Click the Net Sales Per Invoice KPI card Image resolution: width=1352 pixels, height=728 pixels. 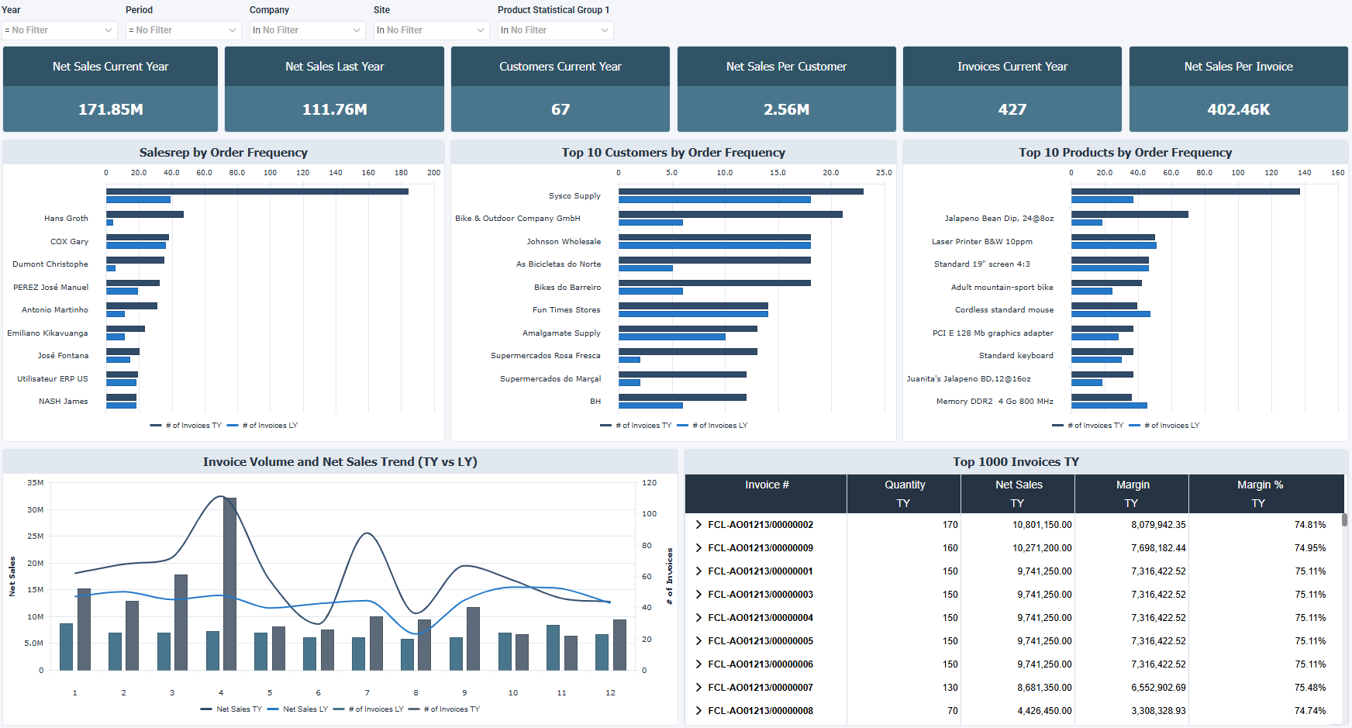tap(1239, 89)
